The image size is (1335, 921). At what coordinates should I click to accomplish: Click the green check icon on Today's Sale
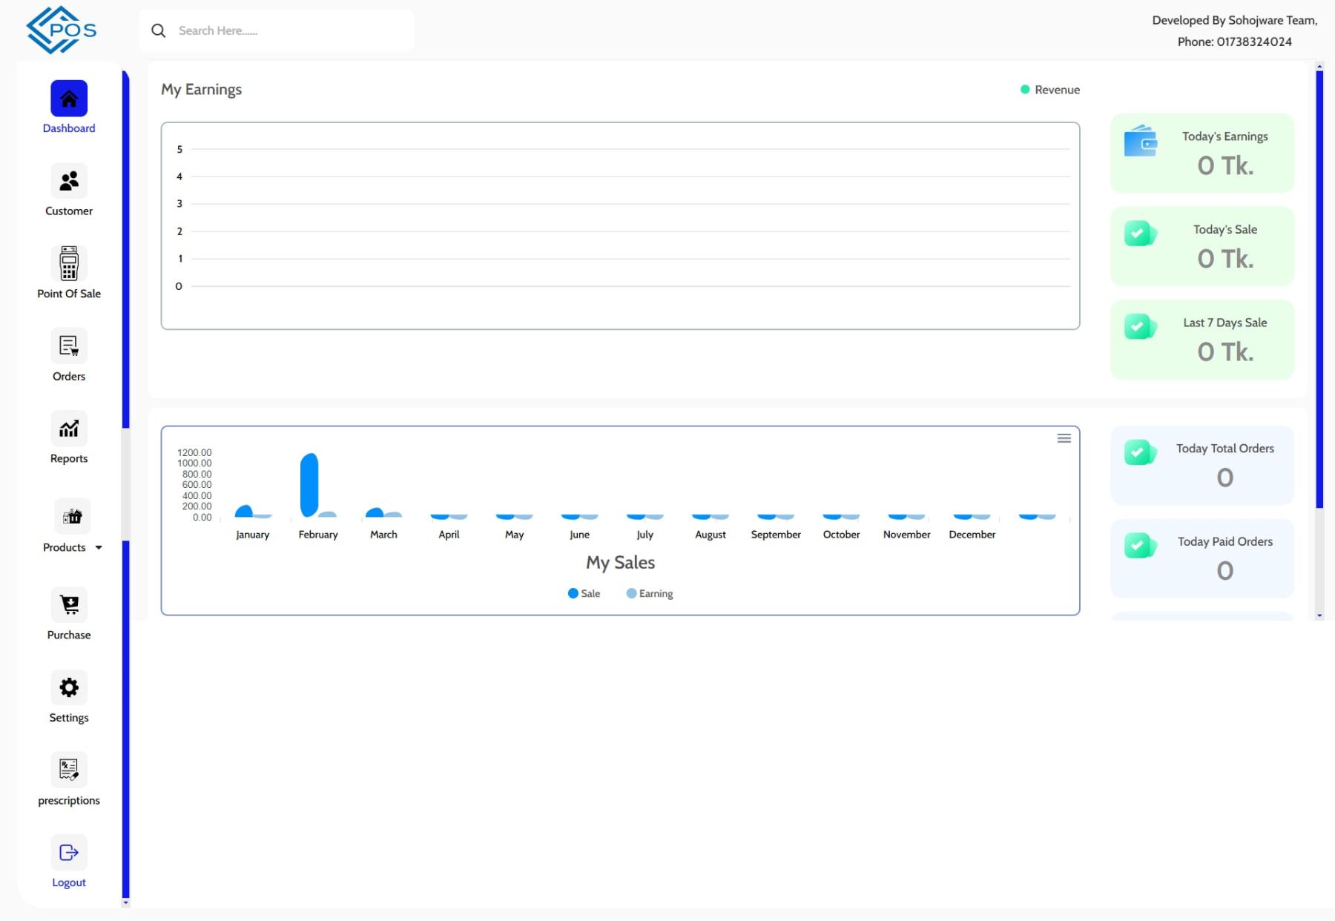(x=1141, y=234)
